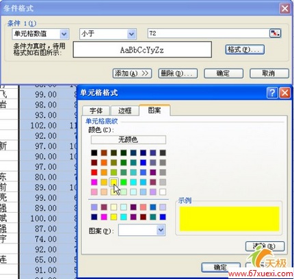
Task: Click the yellow 示例 sample preview box
Action: (229, 219)
